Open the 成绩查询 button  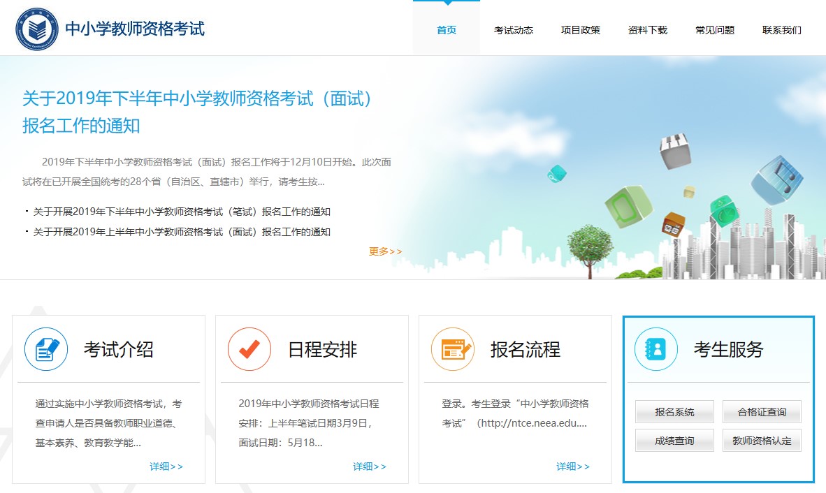(x=675, y=441)
